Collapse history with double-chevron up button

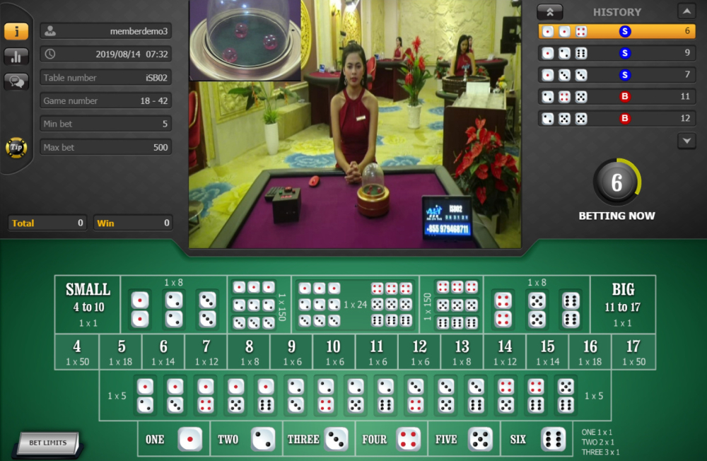pyautogui.click(x=549, y=11)
